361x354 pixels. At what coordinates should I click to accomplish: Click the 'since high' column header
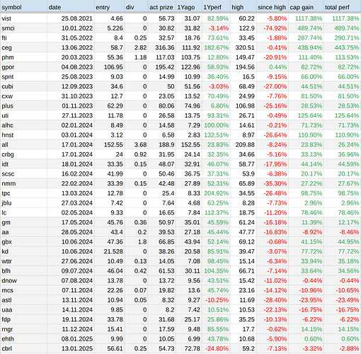(x=272, y=7)
